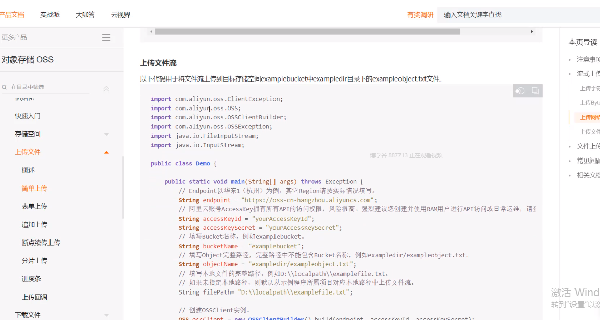This screenshot has height=320, width=600.
Task: Jump to 注意事项 in page guide
Action: click(588, 59)
